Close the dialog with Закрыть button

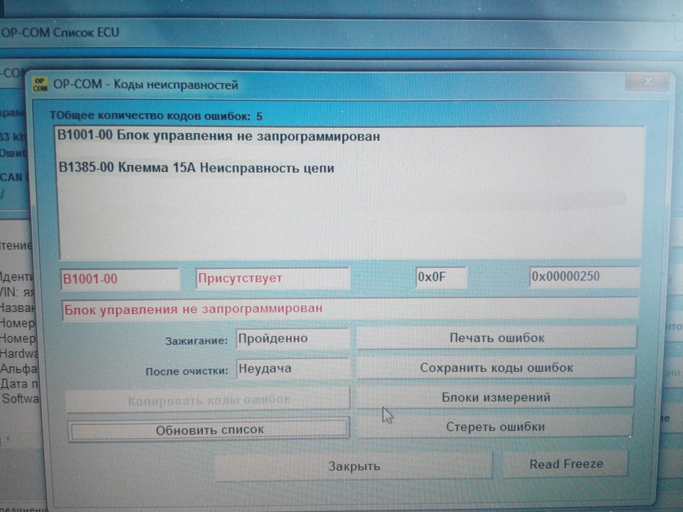click(x=354, y=466)
